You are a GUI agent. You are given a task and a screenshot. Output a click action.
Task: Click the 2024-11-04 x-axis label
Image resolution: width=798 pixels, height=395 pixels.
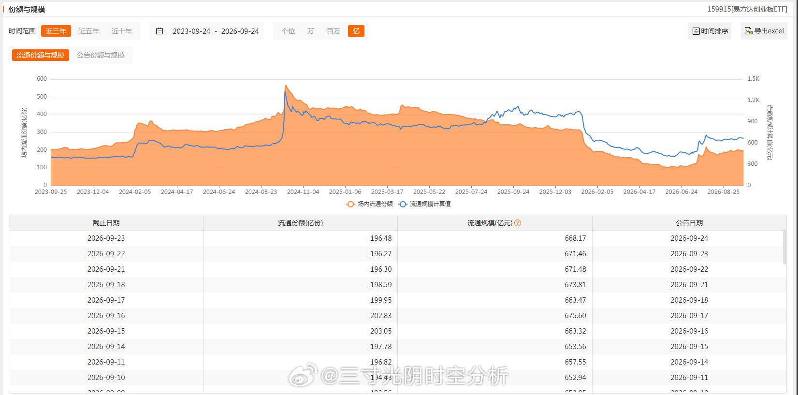click(303, 192)
